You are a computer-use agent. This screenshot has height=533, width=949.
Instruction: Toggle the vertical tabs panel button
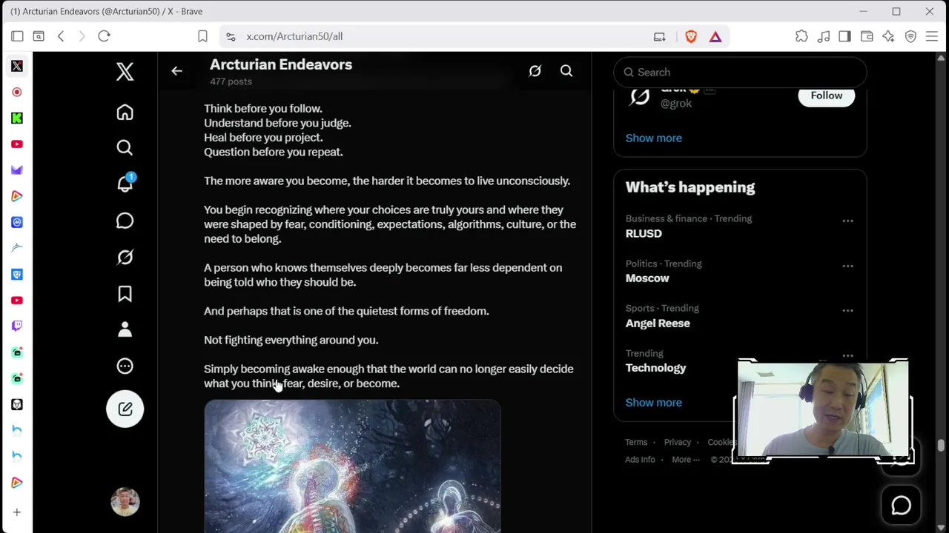click(x=17, y=36)
